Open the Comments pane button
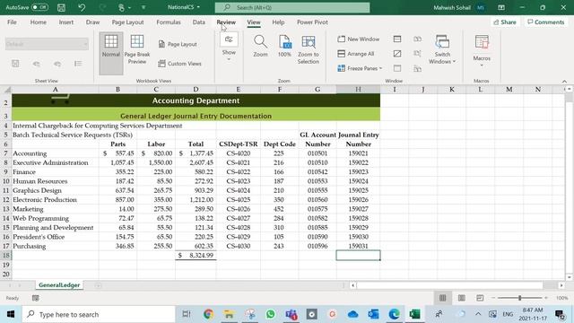This screenshot has width=574, height=323. pos(545,22)
